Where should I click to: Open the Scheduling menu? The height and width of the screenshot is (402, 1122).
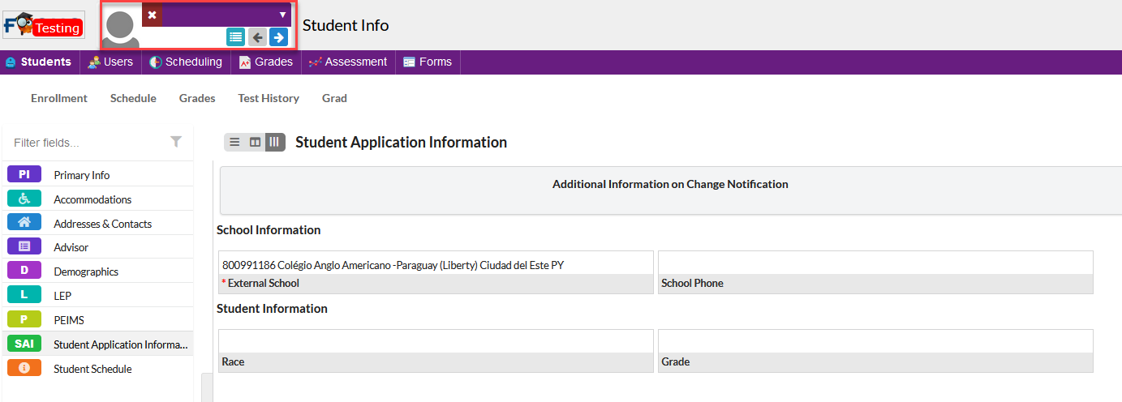(186, 62)
